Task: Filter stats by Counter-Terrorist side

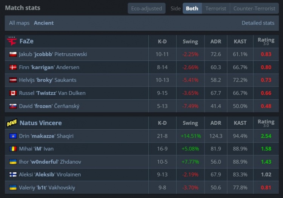Action: [x=254, y=8]
